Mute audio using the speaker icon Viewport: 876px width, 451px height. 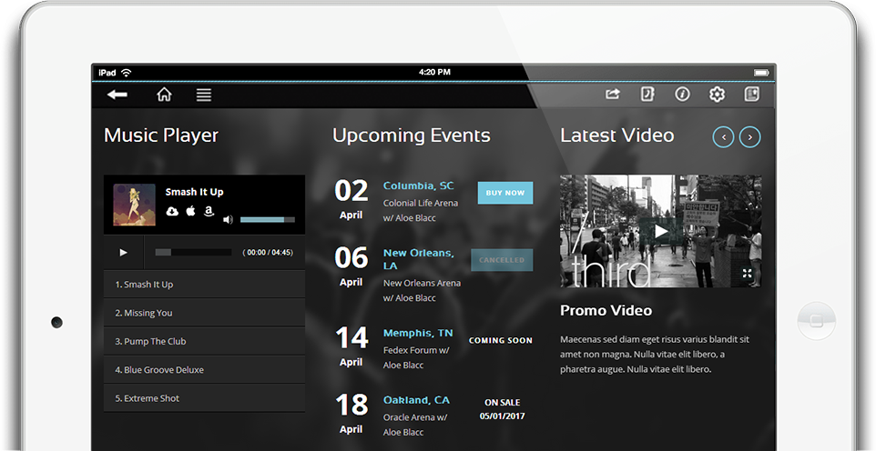click(228, 219)
